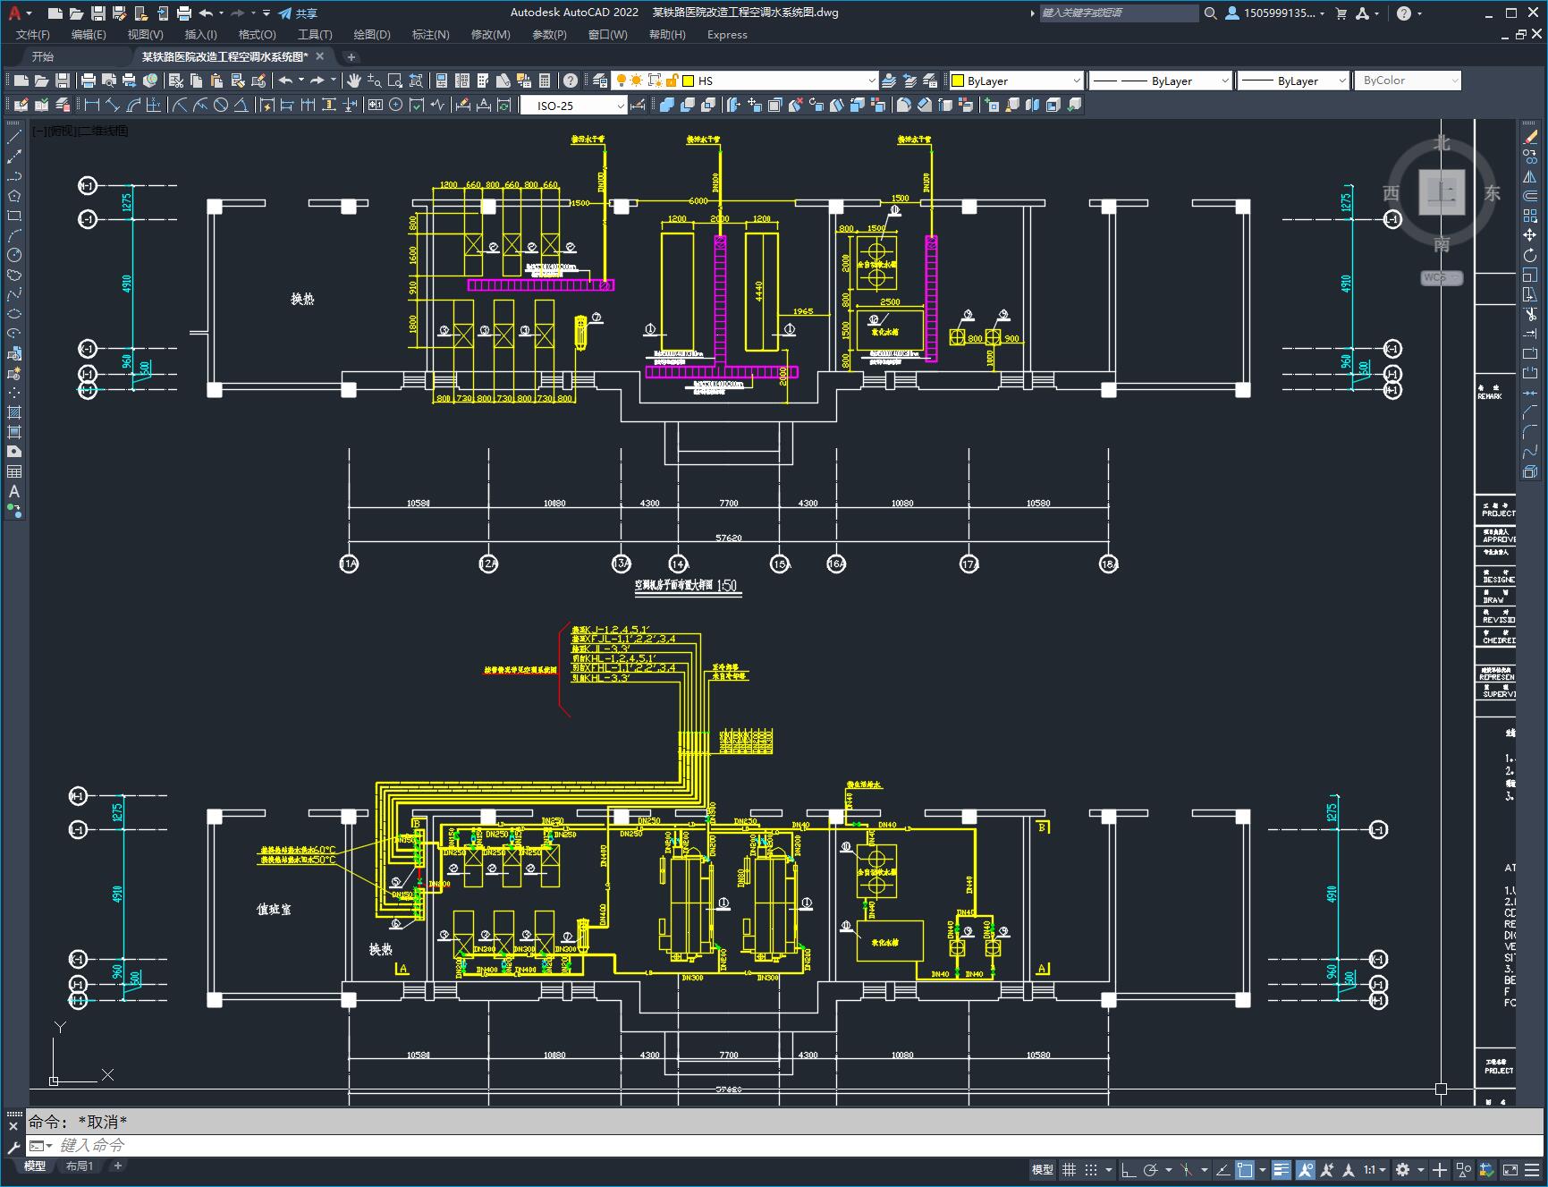1548x1187 pixels.
Task: Select the Polygon tool in the draw toolbar
Action: 14,196
